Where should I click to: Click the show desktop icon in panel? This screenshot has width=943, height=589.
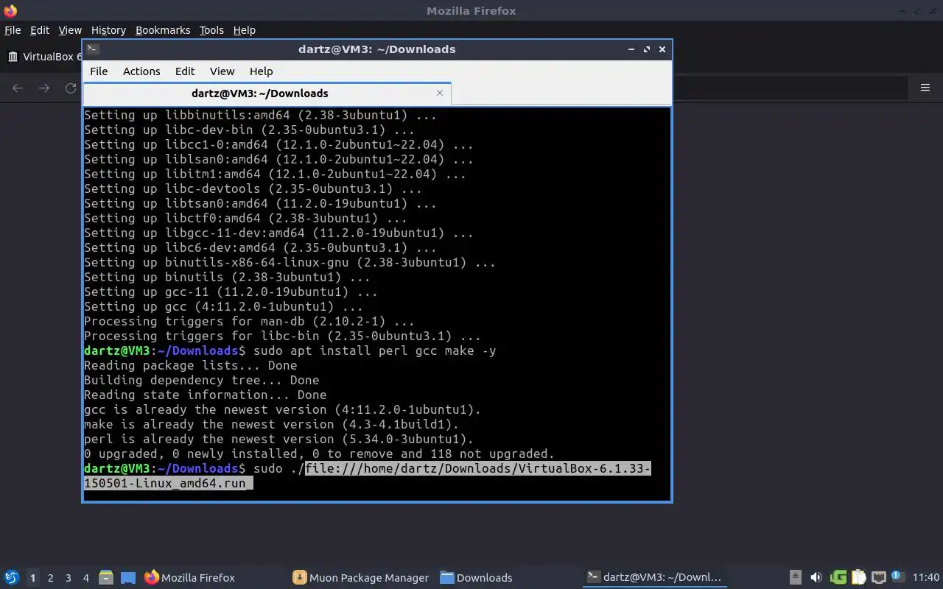[128, 578]
